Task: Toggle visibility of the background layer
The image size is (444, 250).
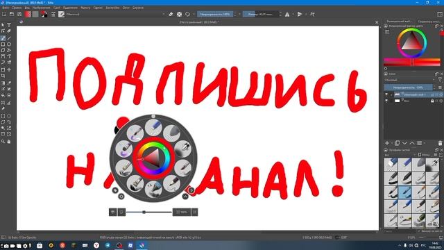Action: point(386,101)
